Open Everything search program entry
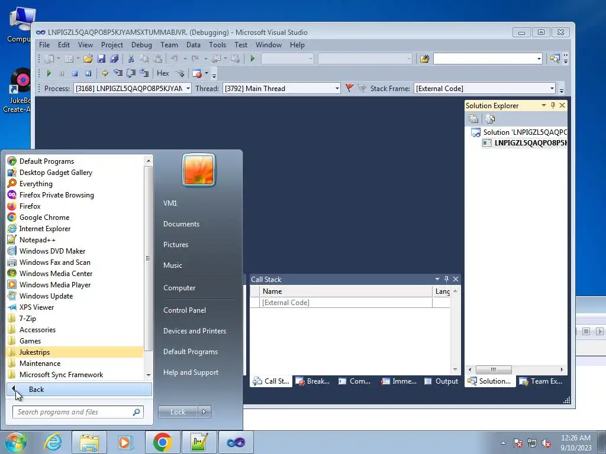The image size is (606, 454). 75,184
